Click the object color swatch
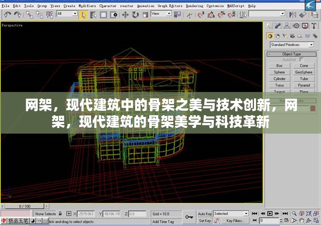The width and height of the screenshot is (321, 226). tap(313, 108)
